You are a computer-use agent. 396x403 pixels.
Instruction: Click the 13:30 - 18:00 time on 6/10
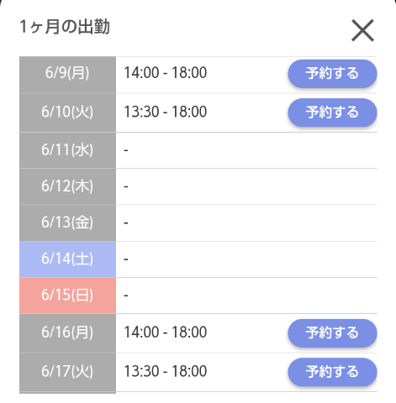tap(166, 112)
